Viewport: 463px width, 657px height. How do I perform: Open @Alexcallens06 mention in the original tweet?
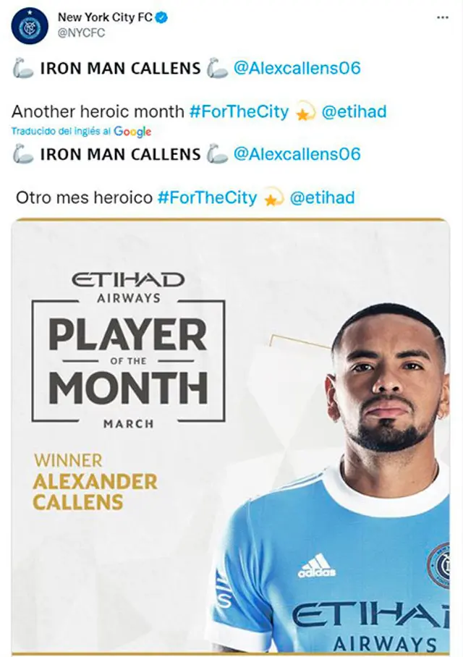pos(297,69)
